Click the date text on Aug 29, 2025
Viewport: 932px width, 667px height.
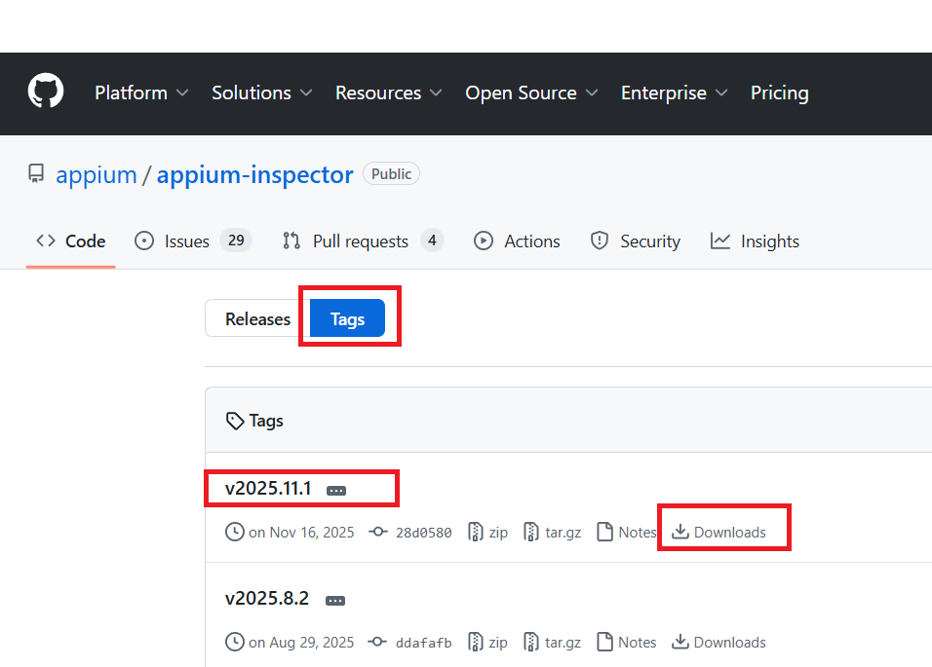pos(301,642)
